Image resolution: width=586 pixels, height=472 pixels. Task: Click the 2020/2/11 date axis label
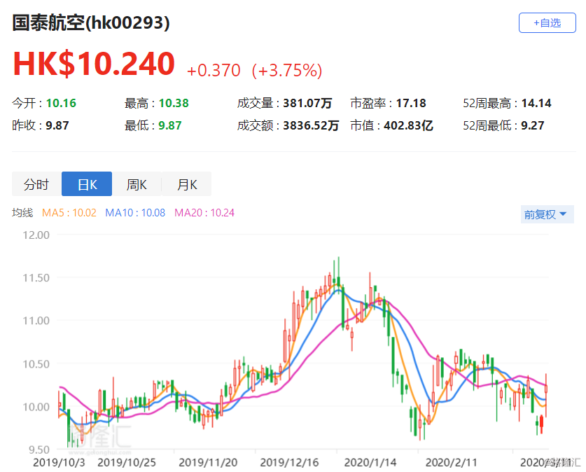[452, 463]
